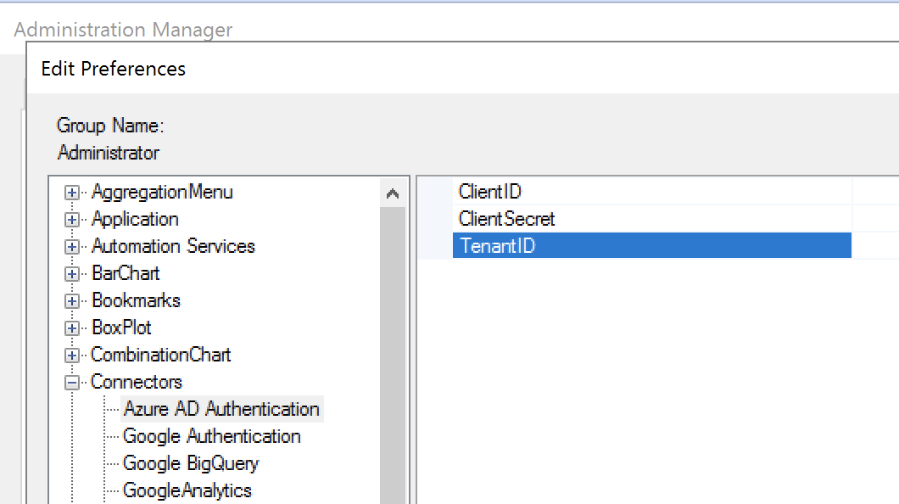899x504 pixels.
Task: Select the highlighted TenantID row
Action: pos(652,245)
